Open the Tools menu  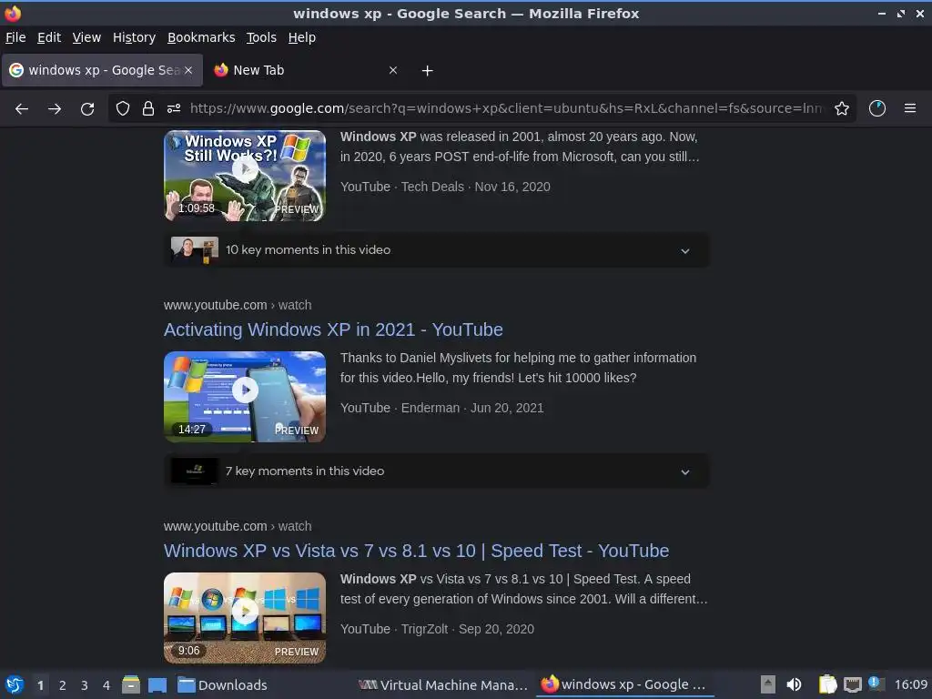[x=261, y=37]
